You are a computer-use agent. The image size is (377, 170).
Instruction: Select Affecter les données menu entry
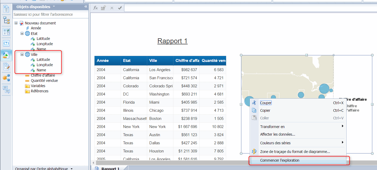278,134
